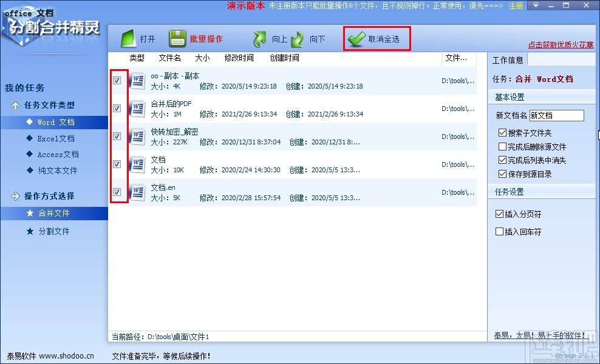
Task: Sort by 文件名 column header
Action: tap(170, 58)
